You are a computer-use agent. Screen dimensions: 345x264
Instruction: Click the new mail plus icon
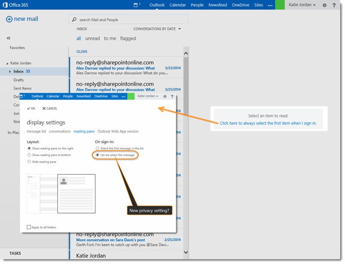point(9,19)
